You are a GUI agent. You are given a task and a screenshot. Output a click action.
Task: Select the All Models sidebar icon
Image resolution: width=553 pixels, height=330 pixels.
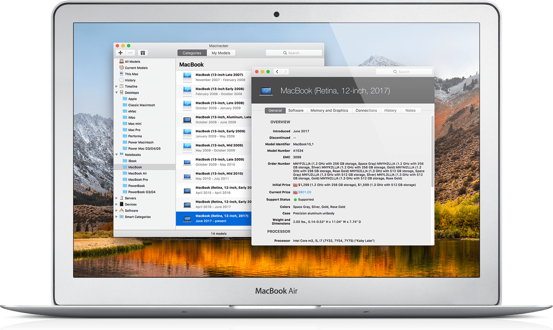[121, 62]
